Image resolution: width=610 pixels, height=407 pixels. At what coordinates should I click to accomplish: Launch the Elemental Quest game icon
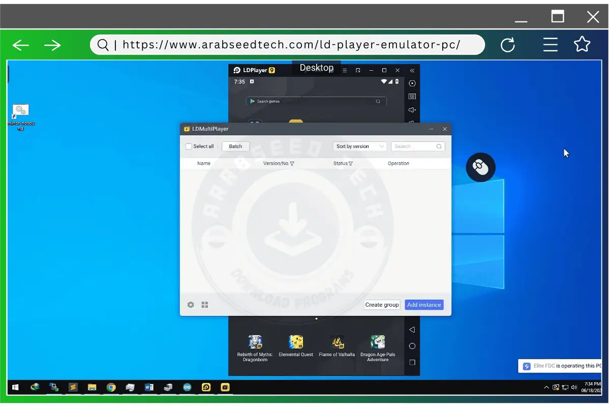pos(296,342)
